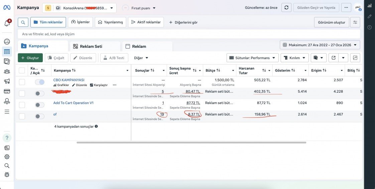Open the notifications bell icon
This screenshot has width=375, height=189.
point(7,23)
